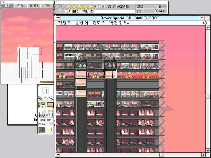Viewport: 211px width, 158px height.
Task: Click the left shaft elevator machine room
Action: (x=81, y=65)
